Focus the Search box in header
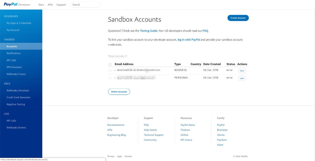The width and height of the screenshot is (315, 161). tap(85, 4)
